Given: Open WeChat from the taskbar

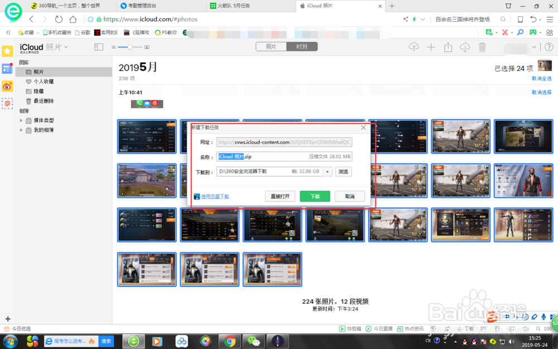Looking at the screenshot, I should pos(254,341).
